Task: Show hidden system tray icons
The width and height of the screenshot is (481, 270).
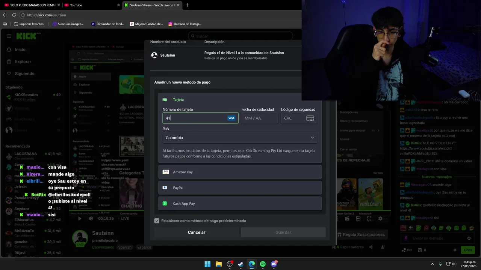Action: click(x=432, y=264)
